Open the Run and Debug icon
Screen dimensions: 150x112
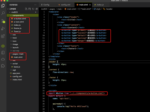coord(3,28)
